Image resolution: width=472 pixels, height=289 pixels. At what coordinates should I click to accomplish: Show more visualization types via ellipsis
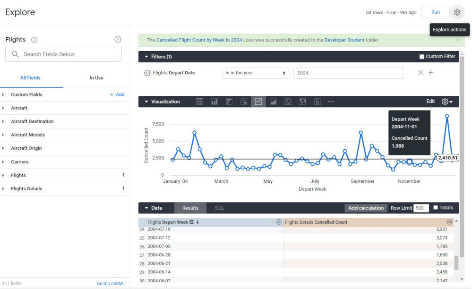[x=331, y=102]
